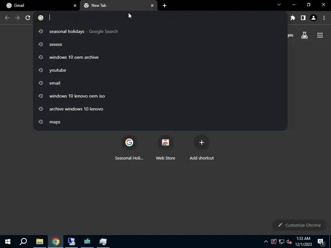This screenshot has width=331, height=248.
Task: Close the New Tab tab
Action: point(152,5)
